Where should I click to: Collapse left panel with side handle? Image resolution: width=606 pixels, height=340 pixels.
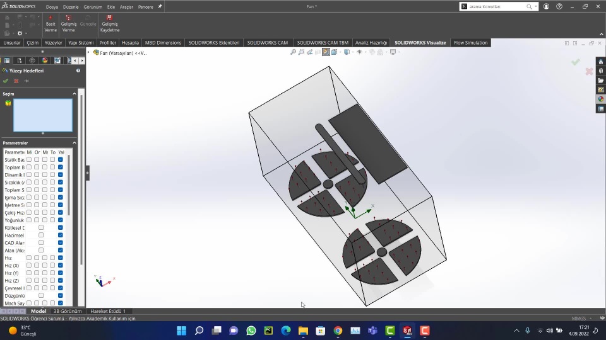pyautogui.click(x=87, y=173)
